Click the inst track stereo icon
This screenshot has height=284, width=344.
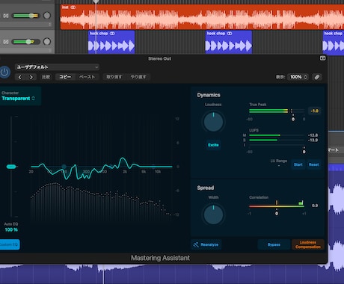(6, 16)
